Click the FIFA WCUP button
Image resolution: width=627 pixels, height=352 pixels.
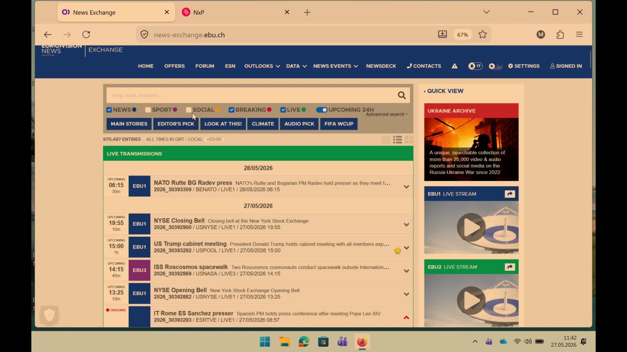(x=339, y=124)
